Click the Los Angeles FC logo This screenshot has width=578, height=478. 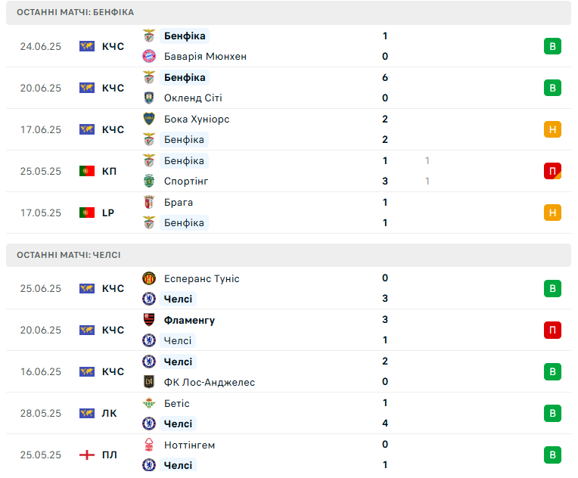149,382
